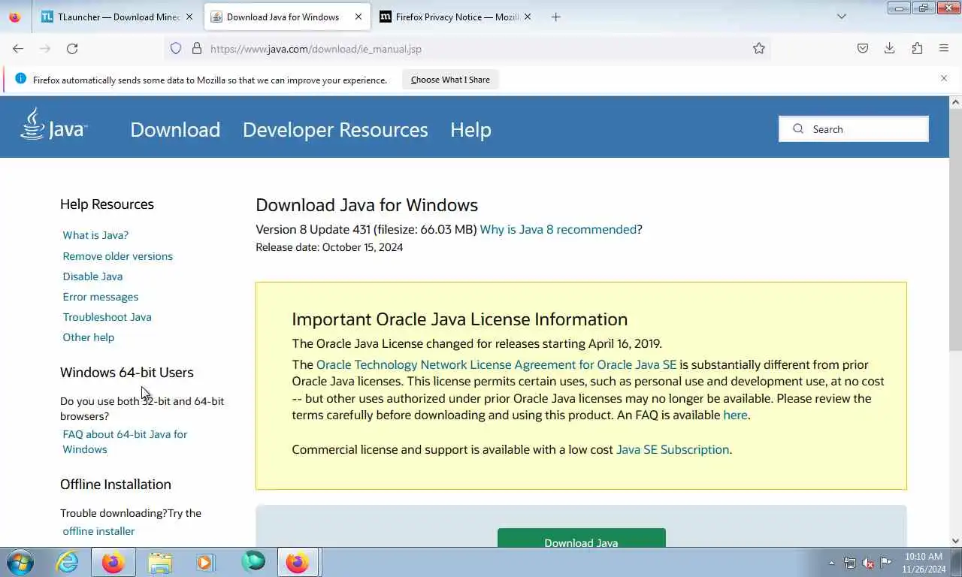This screenshot has height=577, width=962.
Task: Reload the current page
Action: click(x=72, y=49)
